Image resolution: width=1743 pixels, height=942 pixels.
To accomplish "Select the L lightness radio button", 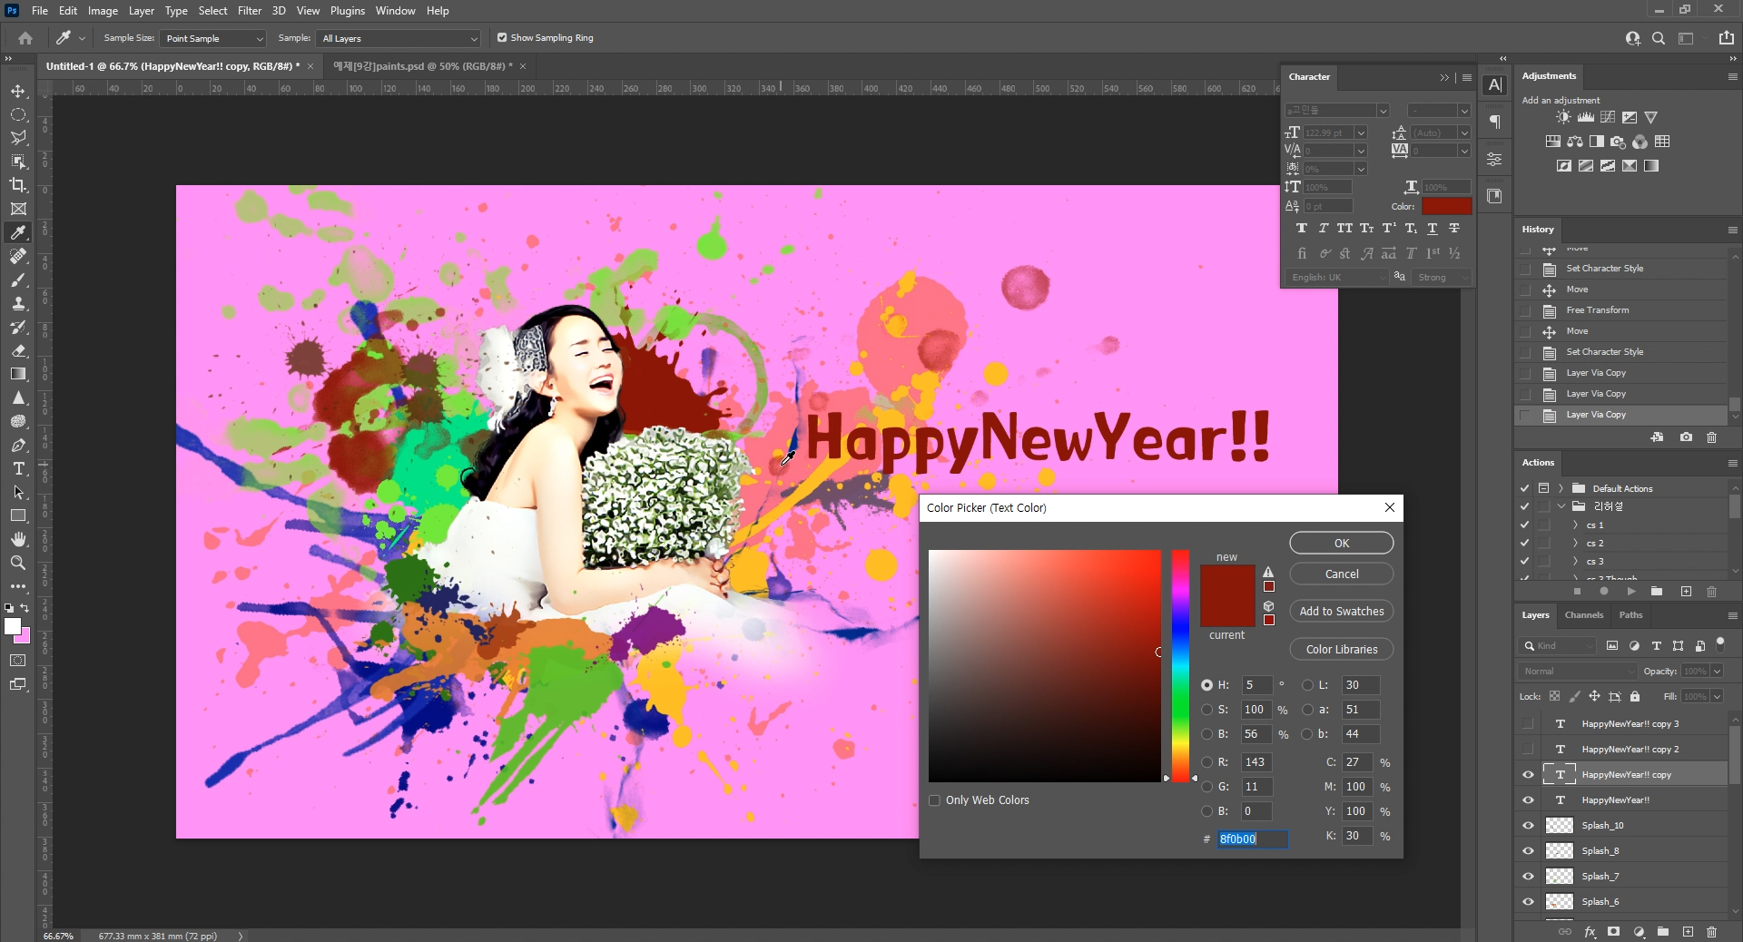I will (1308, 685).
